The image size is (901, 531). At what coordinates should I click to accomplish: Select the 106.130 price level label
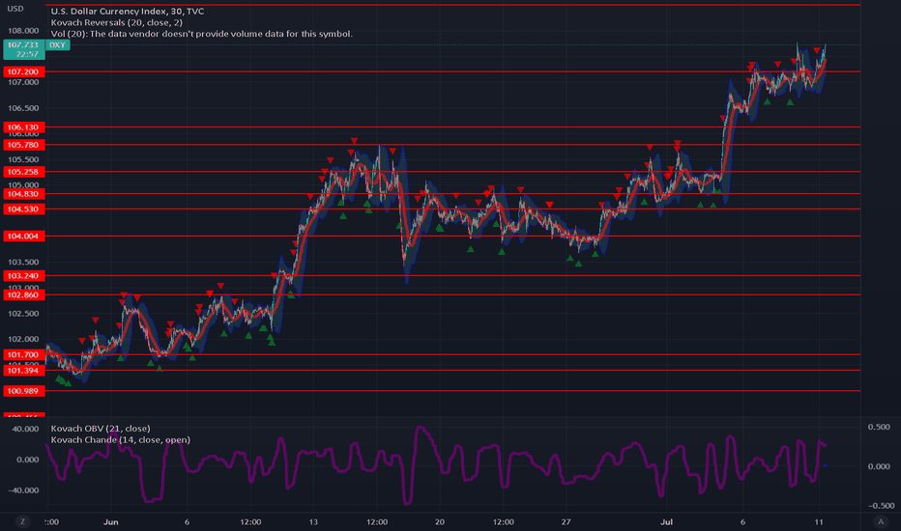[23, 127]
